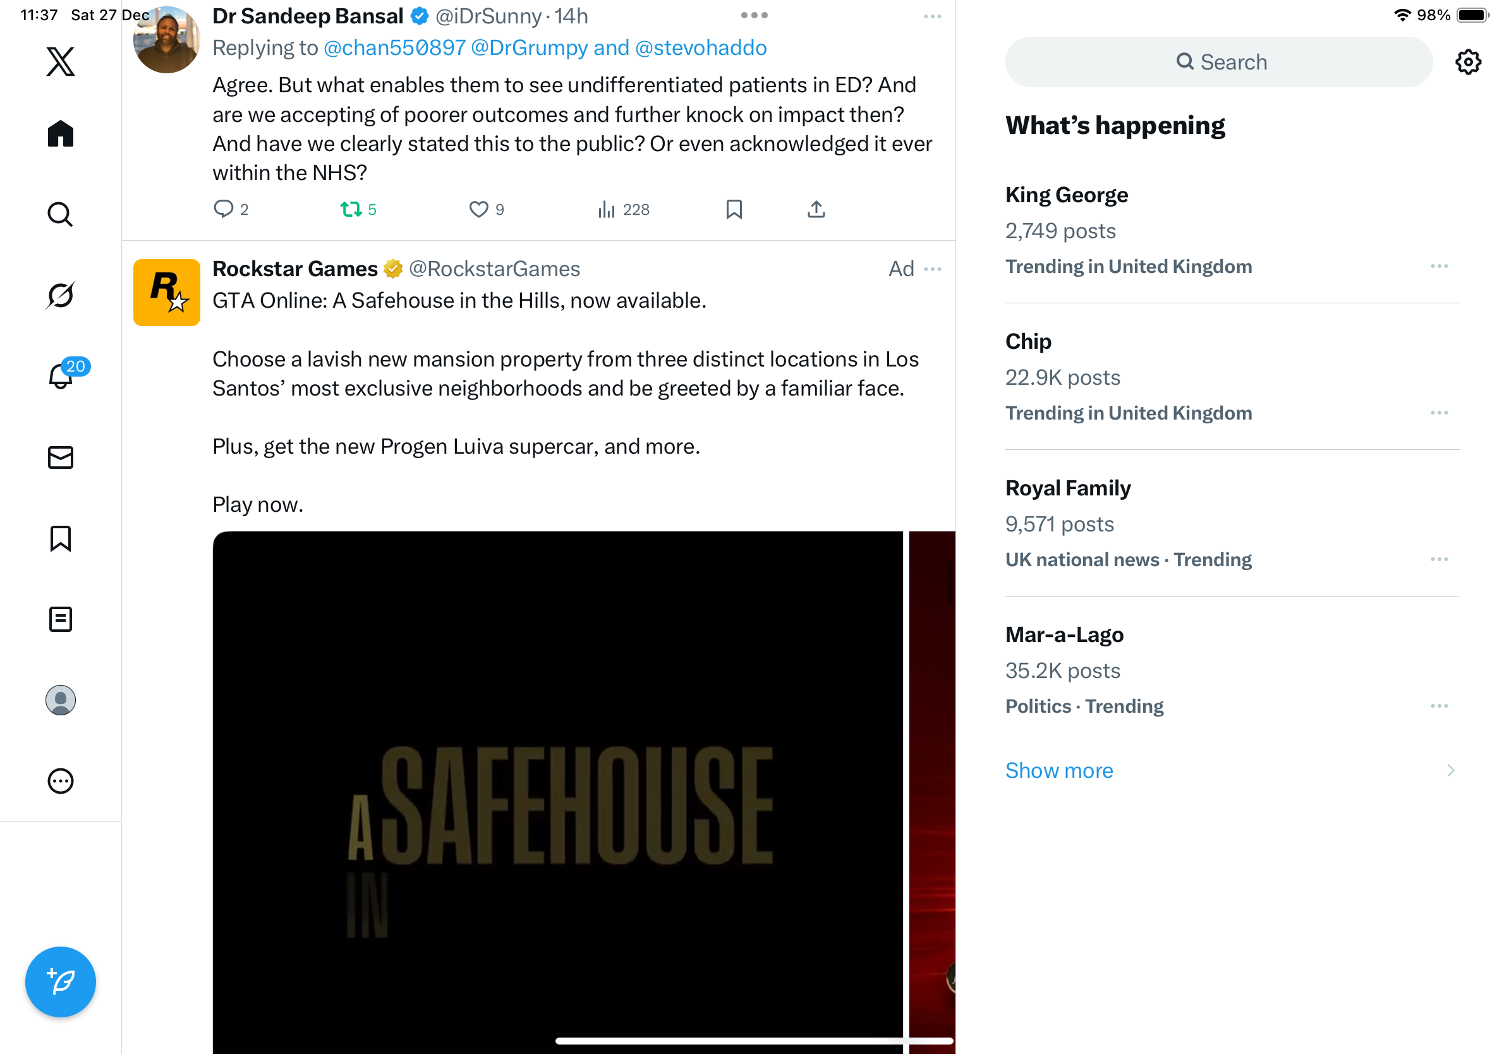The image size is (1509, 1054).
Task: Open the Royal Family trending topic
Action: point(1068,488)
